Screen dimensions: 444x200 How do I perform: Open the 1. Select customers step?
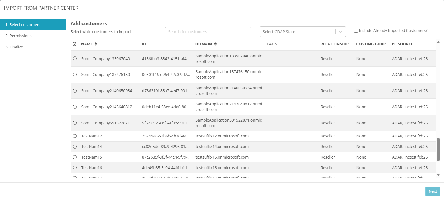click(23, 25)
